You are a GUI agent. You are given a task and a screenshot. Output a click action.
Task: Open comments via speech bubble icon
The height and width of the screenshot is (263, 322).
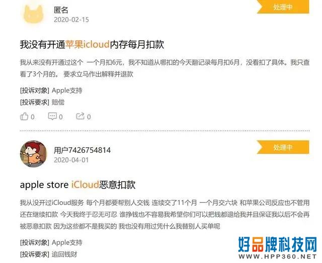[x=52, y=116]
